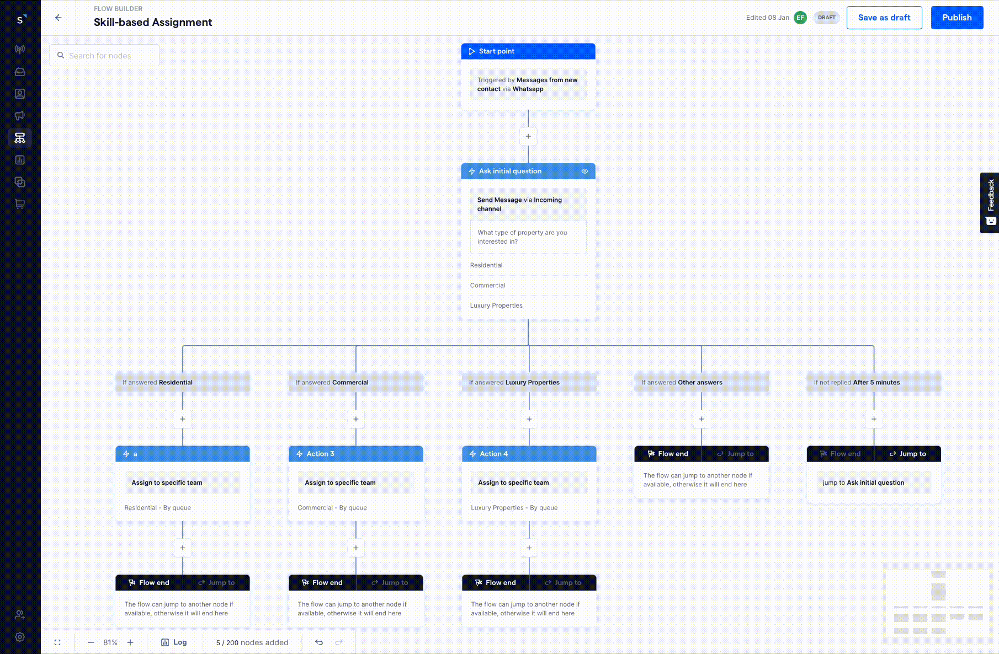Open the Inbox icon in the sidebar
The width and height of the screenshot is (999, 654).
click(20, 72)
